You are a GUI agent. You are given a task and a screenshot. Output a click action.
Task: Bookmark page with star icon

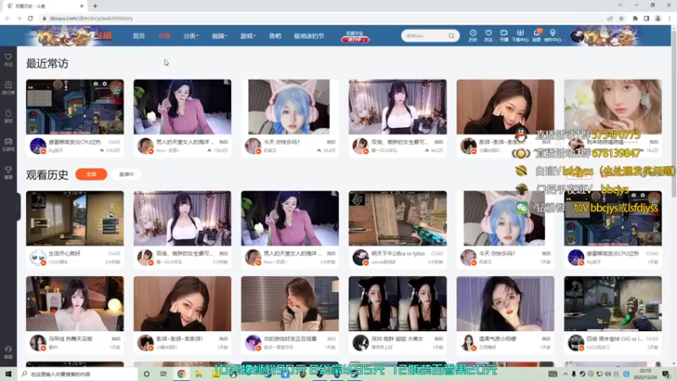tap(621, 18)
